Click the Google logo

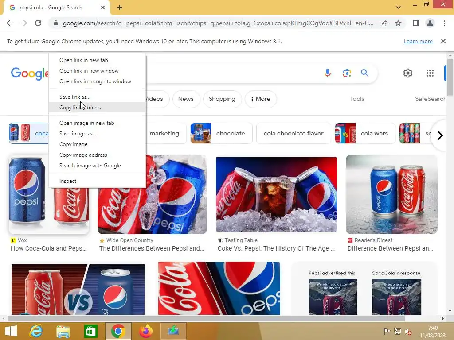pos(30,73)
